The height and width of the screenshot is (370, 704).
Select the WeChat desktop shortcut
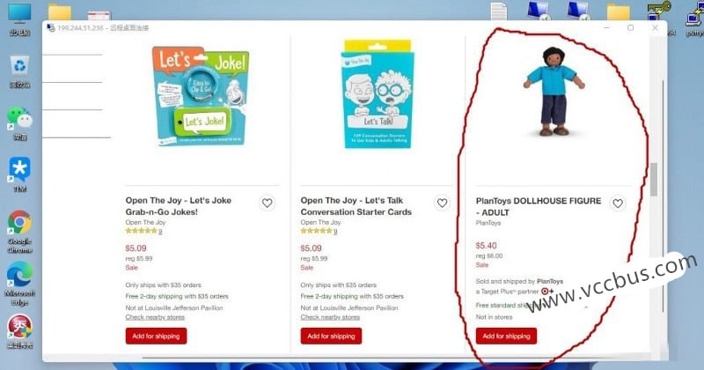[19, 123]
